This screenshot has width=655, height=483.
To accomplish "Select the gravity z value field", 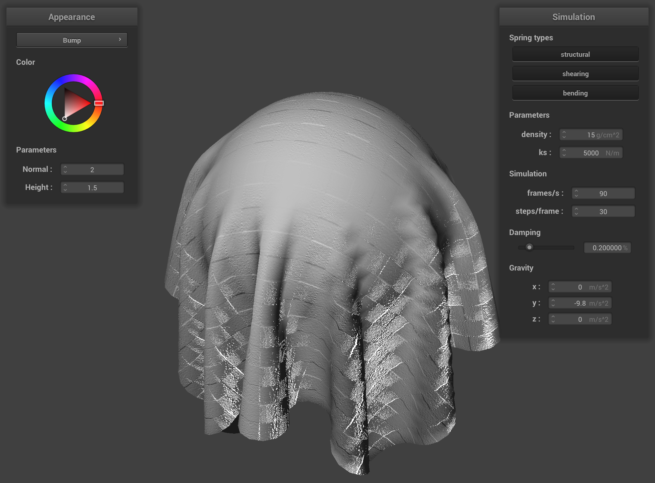I will click(x=580, y=319).
